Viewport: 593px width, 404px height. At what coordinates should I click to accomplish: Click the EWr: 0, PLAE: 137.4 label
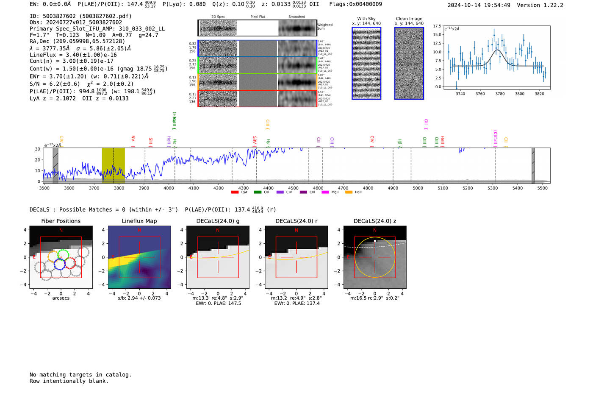[x=296, y=304]
